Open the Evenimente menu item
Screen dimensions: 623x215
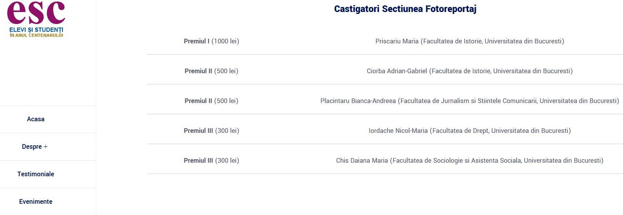coord(36,202)
